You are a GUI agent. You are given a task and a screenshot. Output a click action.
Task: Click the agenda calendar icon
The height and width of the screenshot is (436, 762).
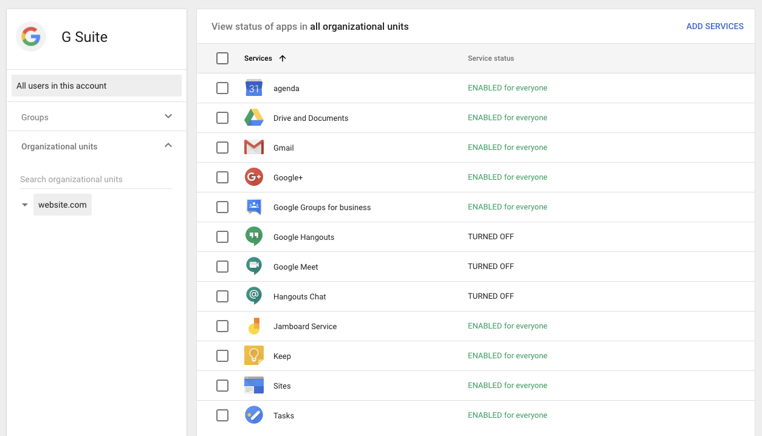[x=254, y=88]
